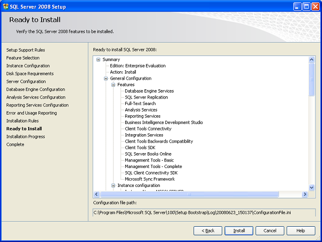This screenshot has width=322, height=242.
Task: Select Analysis Services tree item
Action: [x=141, y=110]
